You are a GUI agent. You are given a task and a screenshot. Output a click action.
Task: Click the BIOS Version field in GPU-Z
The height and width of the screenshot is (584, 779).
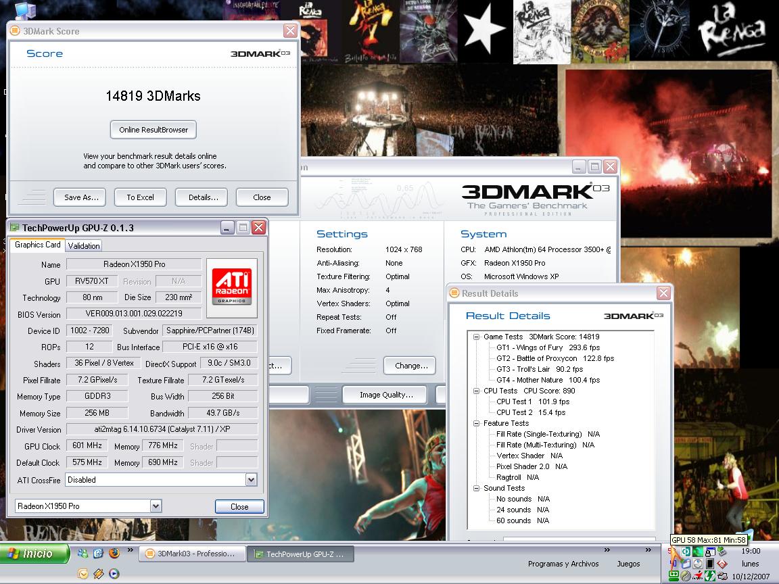click(134, 314)
